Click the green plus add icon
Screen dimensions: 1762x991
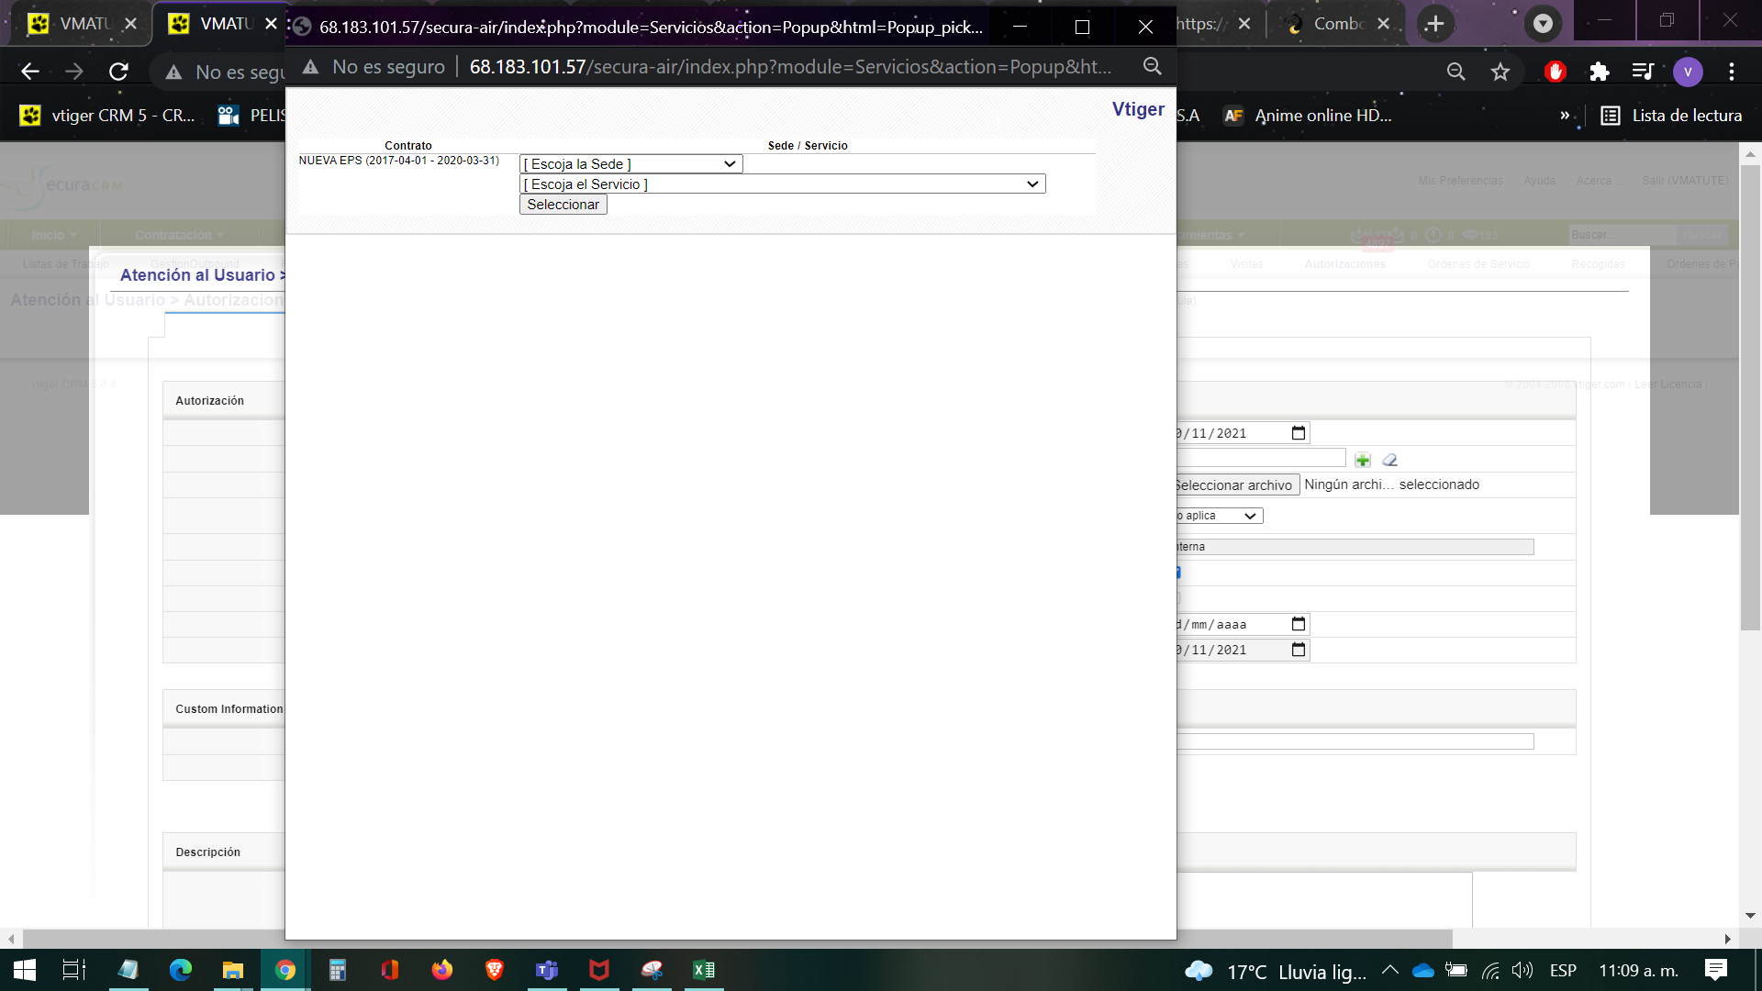(1362, 460)
